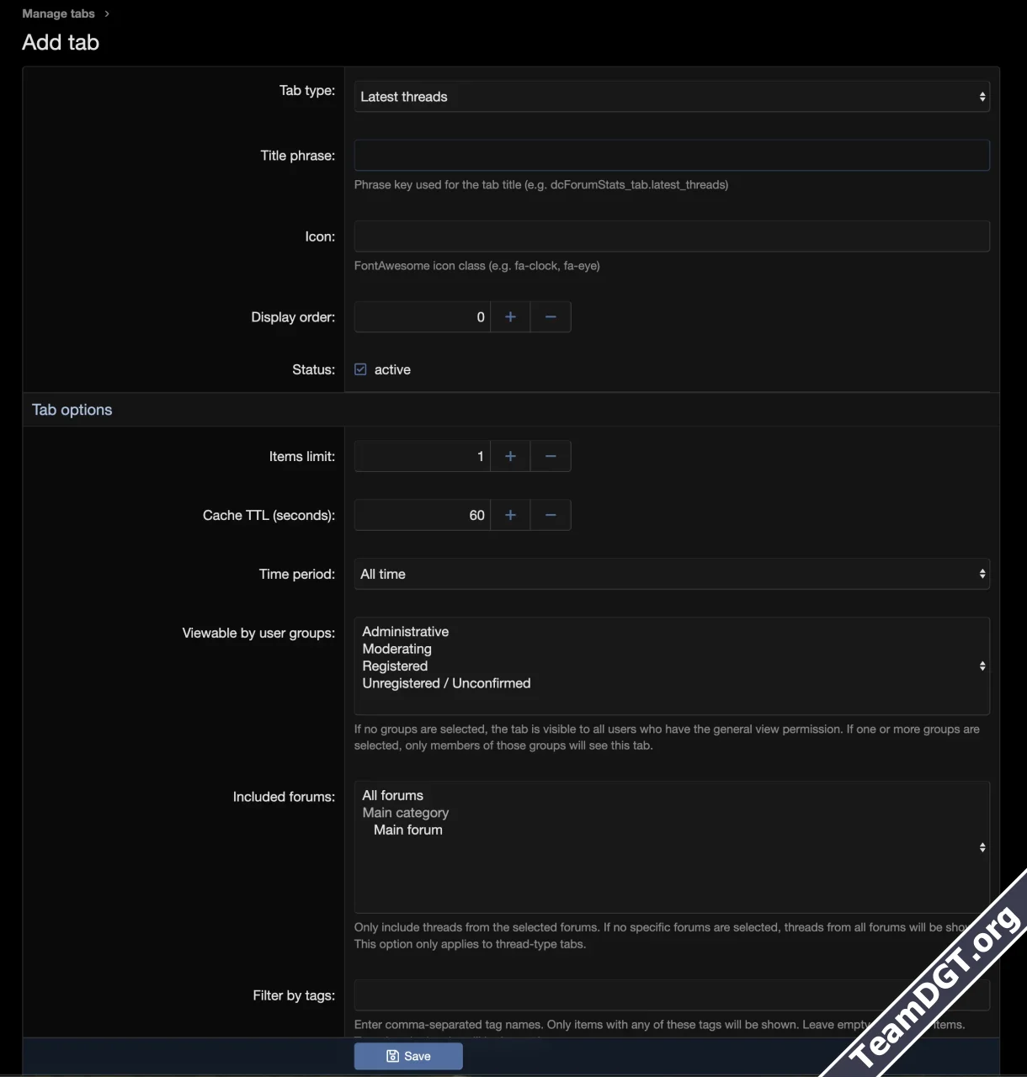Select Main forum in Included forums
The width and height of the screenshot is (1027, 1077).
pyautogui.click(x=408, y=830)
